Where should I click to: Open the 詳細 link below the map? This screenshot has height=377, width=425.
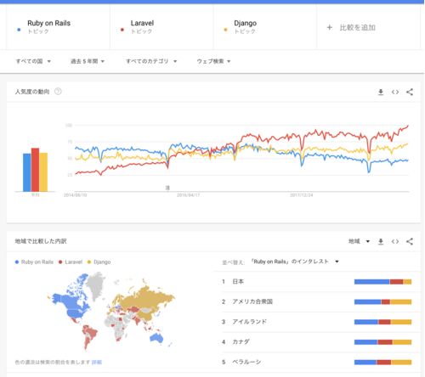click(x=97, y=363)
